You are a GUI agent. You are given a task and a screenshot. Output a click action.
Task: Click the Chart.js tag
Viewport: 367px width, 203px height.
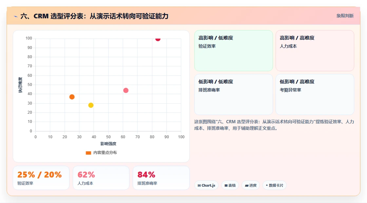click(206, 185)
